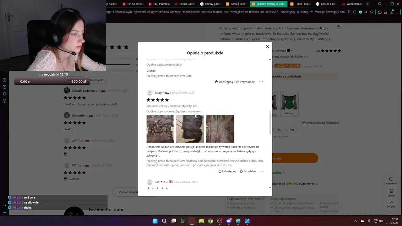Switch to the 'peruka biała' Google tab
Viewport: 402px width, 226px height.
(326, 4)
